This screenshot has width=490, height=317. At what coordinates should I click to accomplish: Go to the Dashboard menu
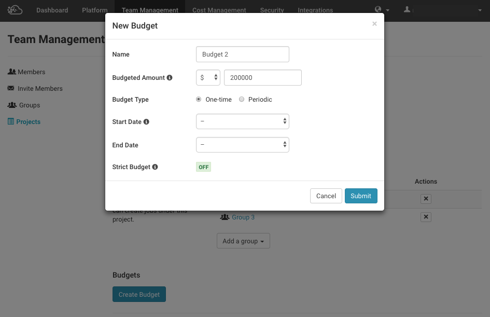pos(52,10)
